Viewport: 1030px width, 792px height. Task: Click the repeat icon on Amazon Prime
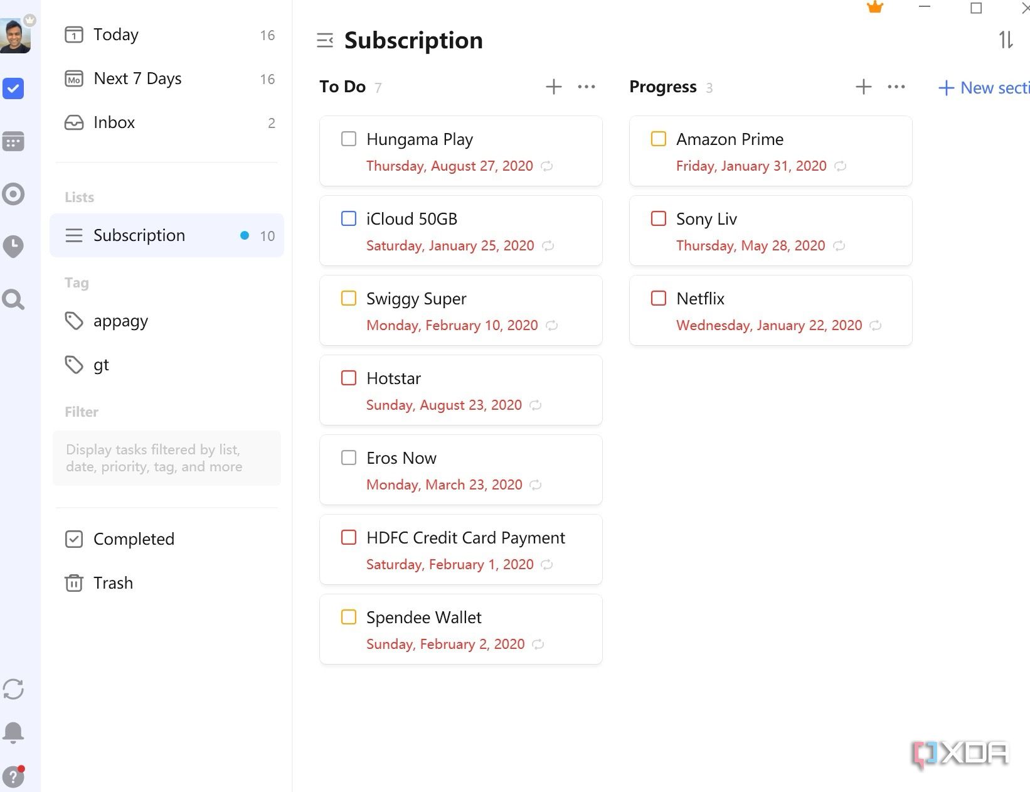841,166
